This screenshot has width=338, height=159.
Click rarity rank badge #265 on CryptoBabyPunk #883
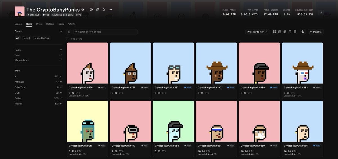(x=317, y=88)
